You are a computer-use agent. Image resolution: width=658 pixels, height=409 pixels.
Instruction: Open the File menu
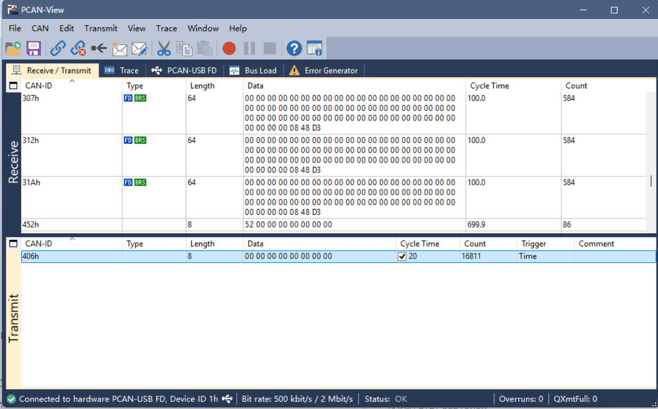15,28
